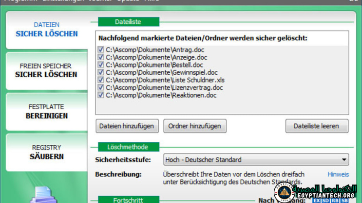Switch to Freien Speicher sicher löschen tab
This screenshot has height=203, width=362.
(46, 70)
